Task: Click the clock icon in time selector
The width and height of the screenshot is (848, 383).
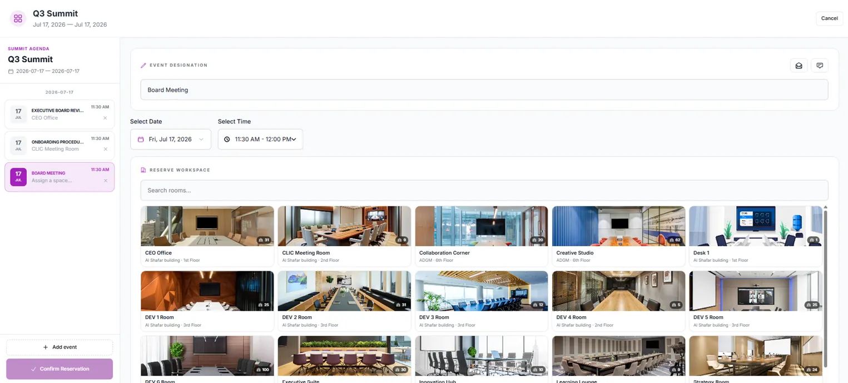Action: click(227, 140)
